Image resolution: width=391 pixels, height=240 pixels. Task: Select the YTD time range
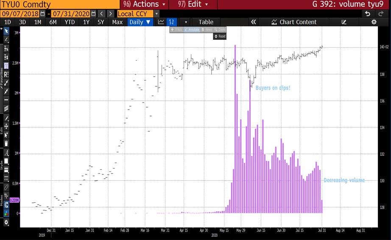point(69,22)
